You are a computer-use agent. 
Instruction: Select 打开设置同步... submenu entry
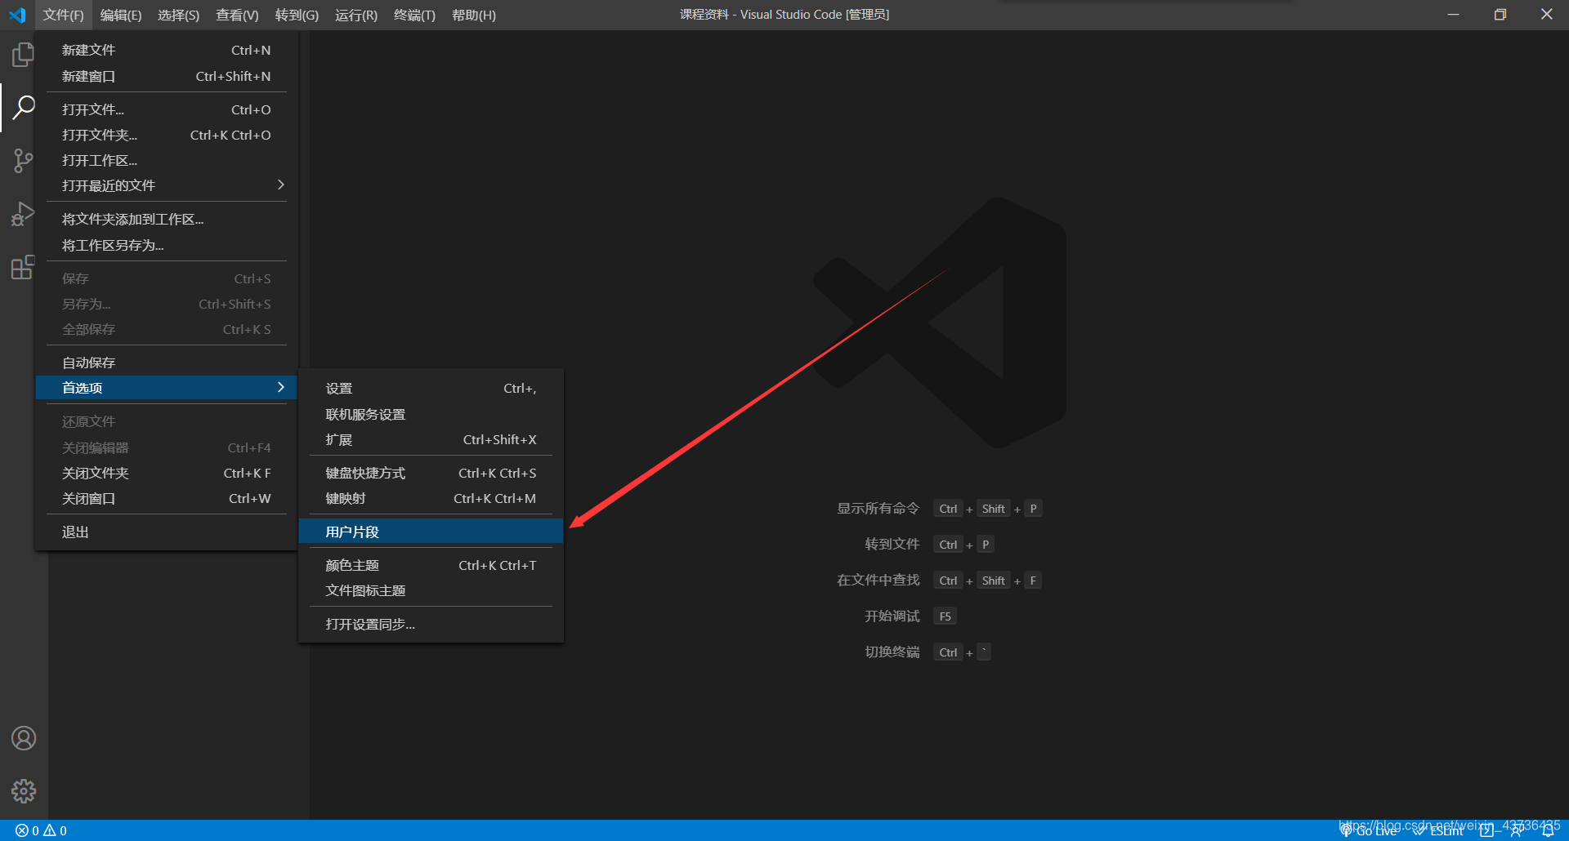431,624
